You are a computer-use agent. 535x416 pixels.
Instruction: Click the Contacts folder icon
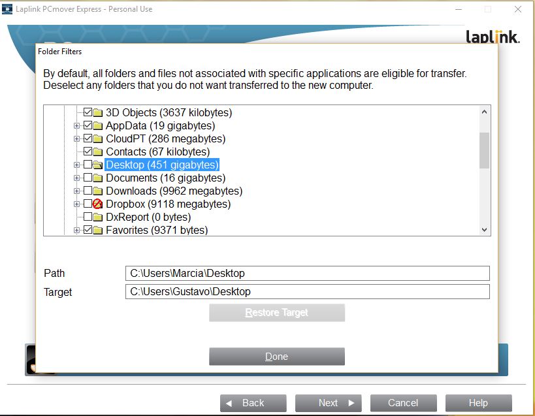(x=98, y=152)
